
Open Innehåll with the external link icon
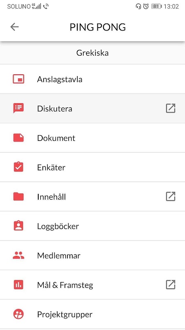171,197
